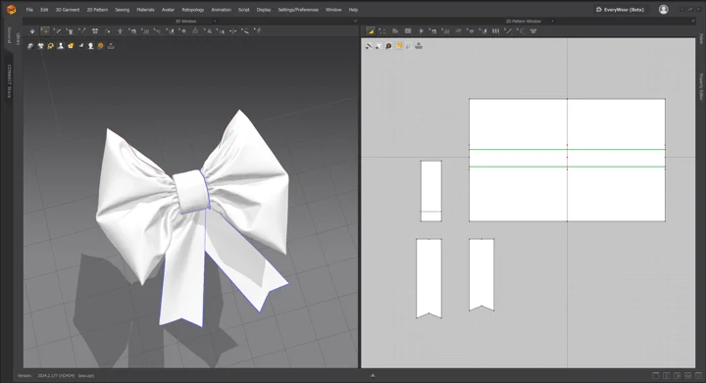Click the running figure icon ending the 3D toolbar
Screen dimensions: 706x383
[258, 31]
